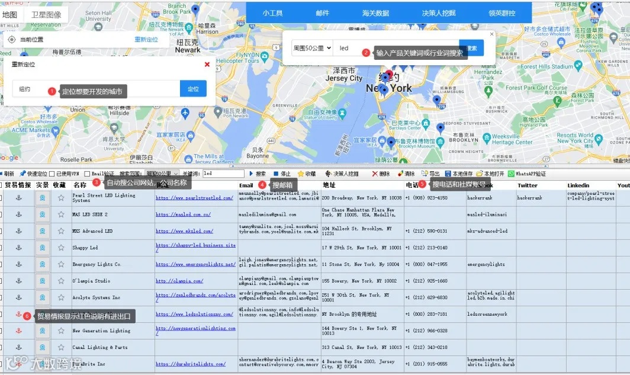Click the blue 定位 button
Image resolution: width=630 pixels, height=375 pixels.
coord(193,89)
